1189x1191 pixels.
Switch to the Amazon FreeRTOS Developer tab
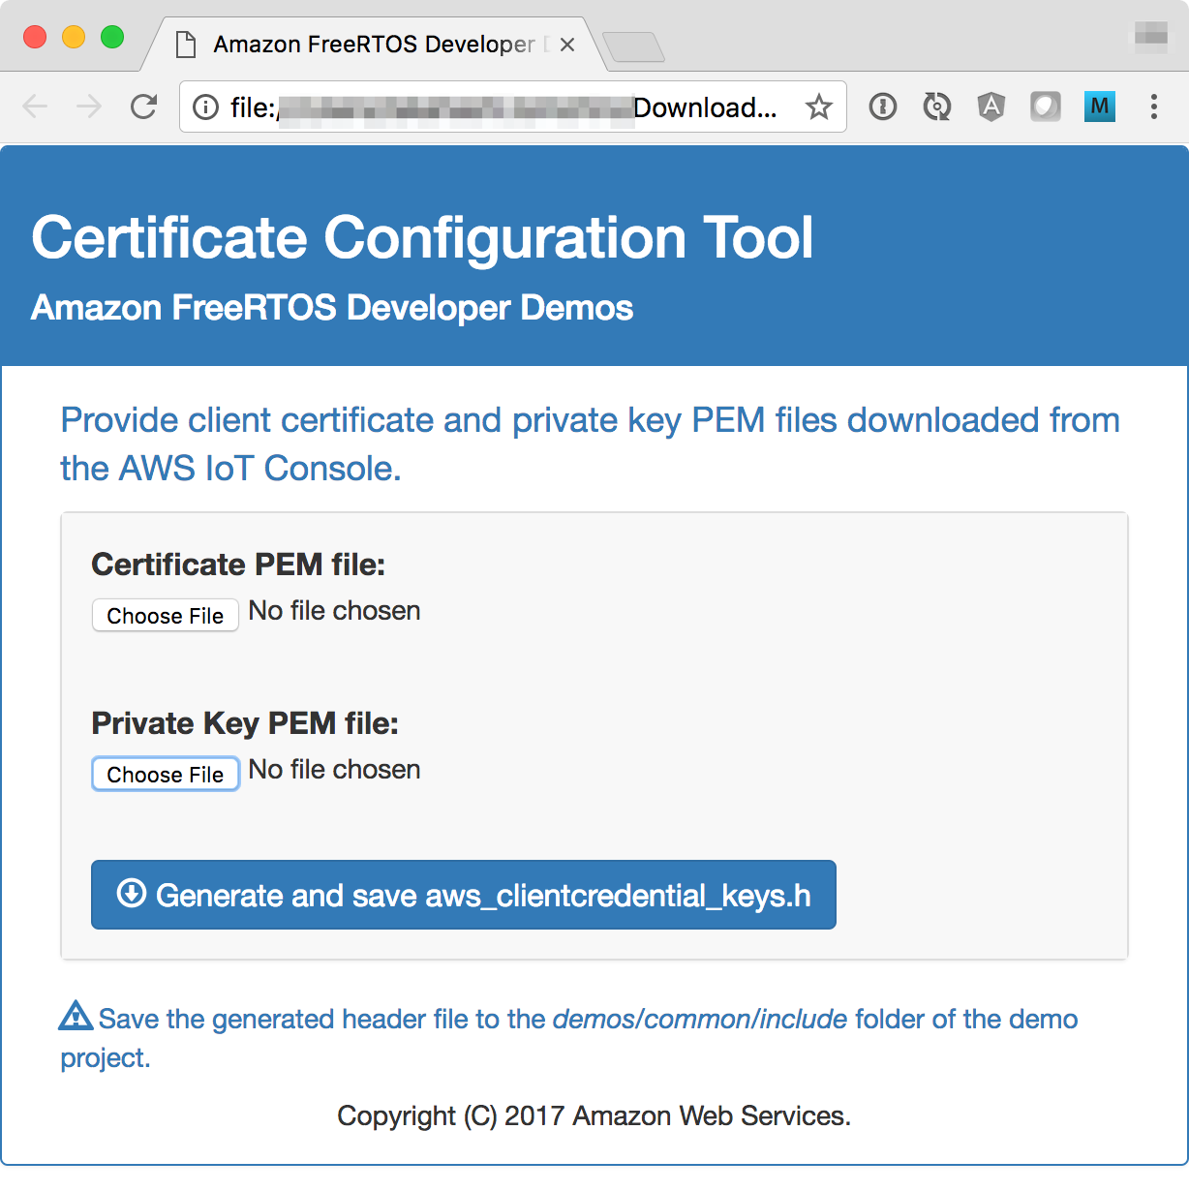(x=368, y=44)
